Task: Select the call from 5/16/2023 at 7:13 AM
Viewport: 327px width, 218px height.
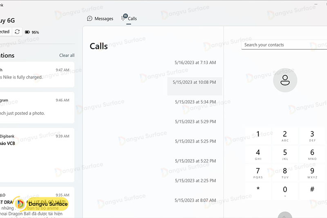Action: (195, 63)
